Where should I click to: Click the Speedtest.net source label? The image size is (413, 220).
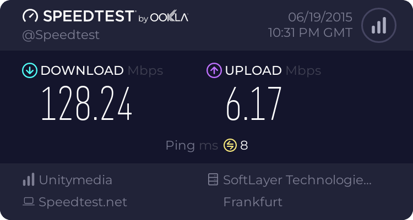click(83, 202)
